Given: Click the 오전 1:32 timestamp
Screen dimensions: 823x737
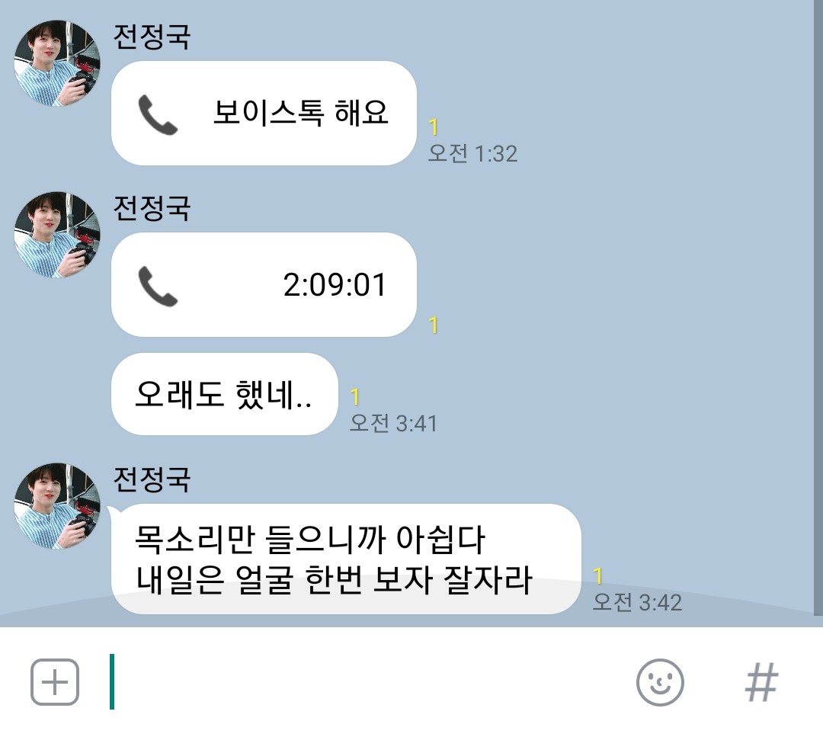Looking at the screenshot, I should pos(473,153).
